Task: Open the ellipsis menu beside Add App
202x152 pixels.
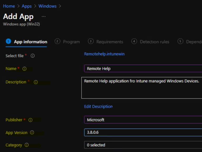Action: click(44, 17)
